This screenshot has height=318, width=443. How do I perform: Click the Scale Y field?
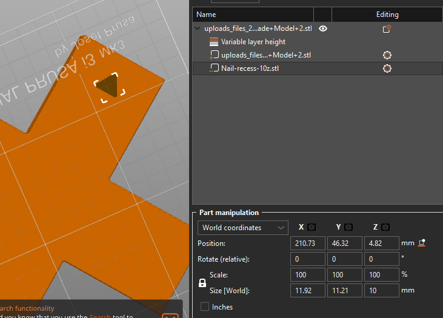point(345,275)
